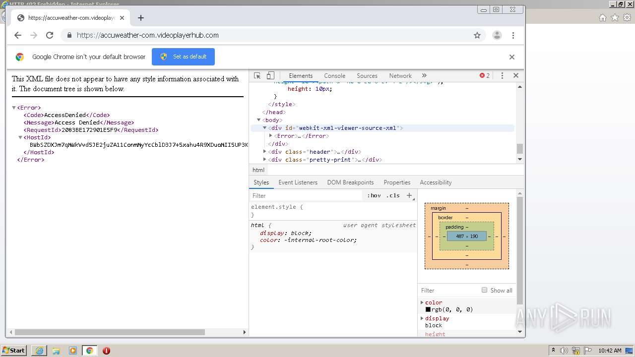The width and height of the screenshot is (635, 357).
Task: Open the volume tray icon
Action: pyautogui.click(x=564, y=351)
